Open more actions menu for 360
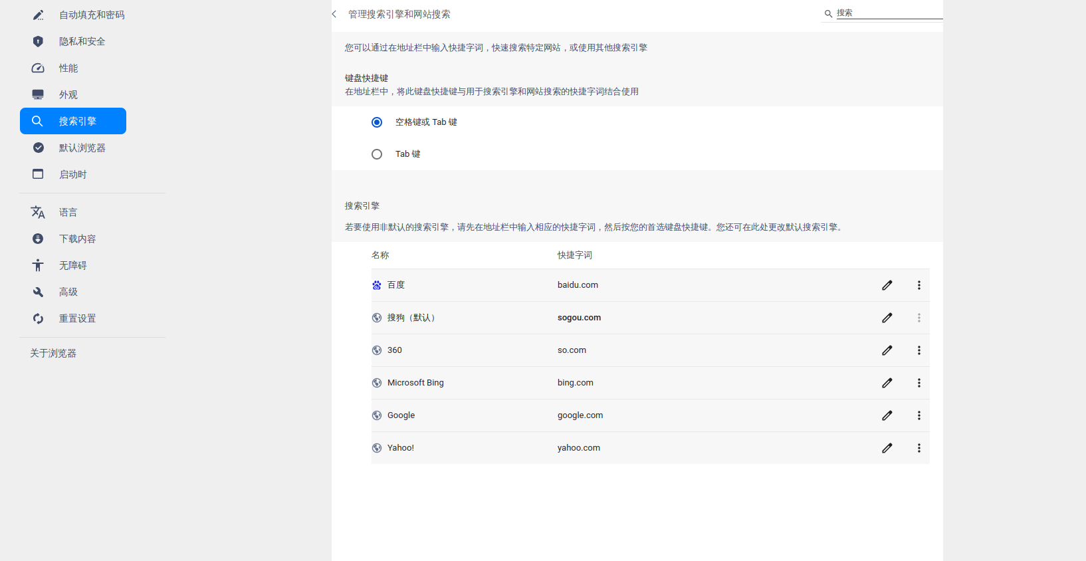Viewport: 1086px width, 561px height. point(919,350)
